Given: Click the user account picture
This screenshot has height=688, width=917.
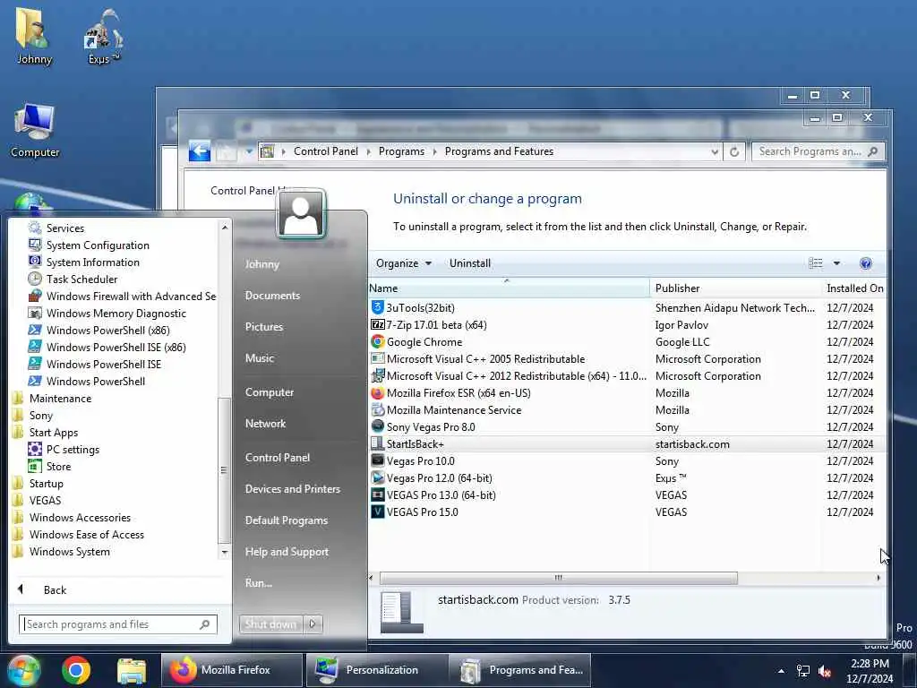Looking at the screenshot, I should pyautogui.click(x=301, y=213).
